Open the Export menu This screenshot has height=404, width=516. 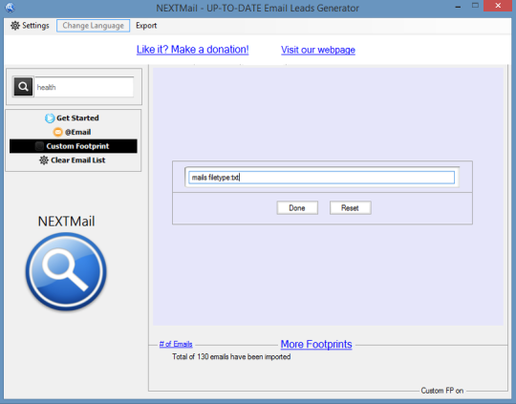pos(146,26)
